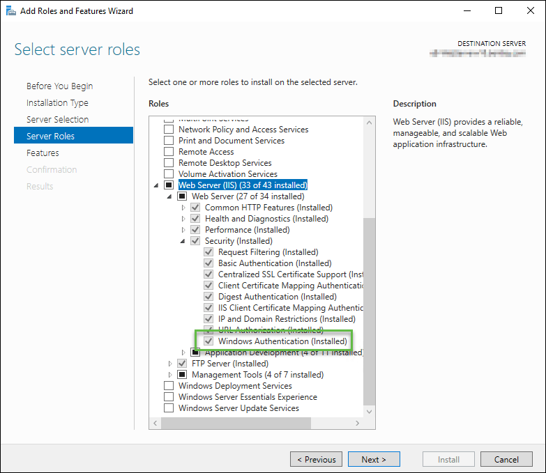The width and height of the screenshot is (546, 473).
Task: Click the Windows Authentication checkbox
Action: click(x=208, y=341)
